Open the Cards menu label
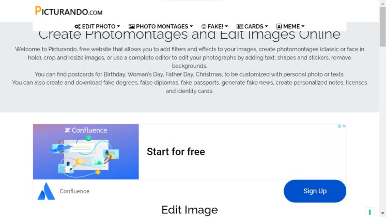 pyautogui.click(x=254, y=26)
